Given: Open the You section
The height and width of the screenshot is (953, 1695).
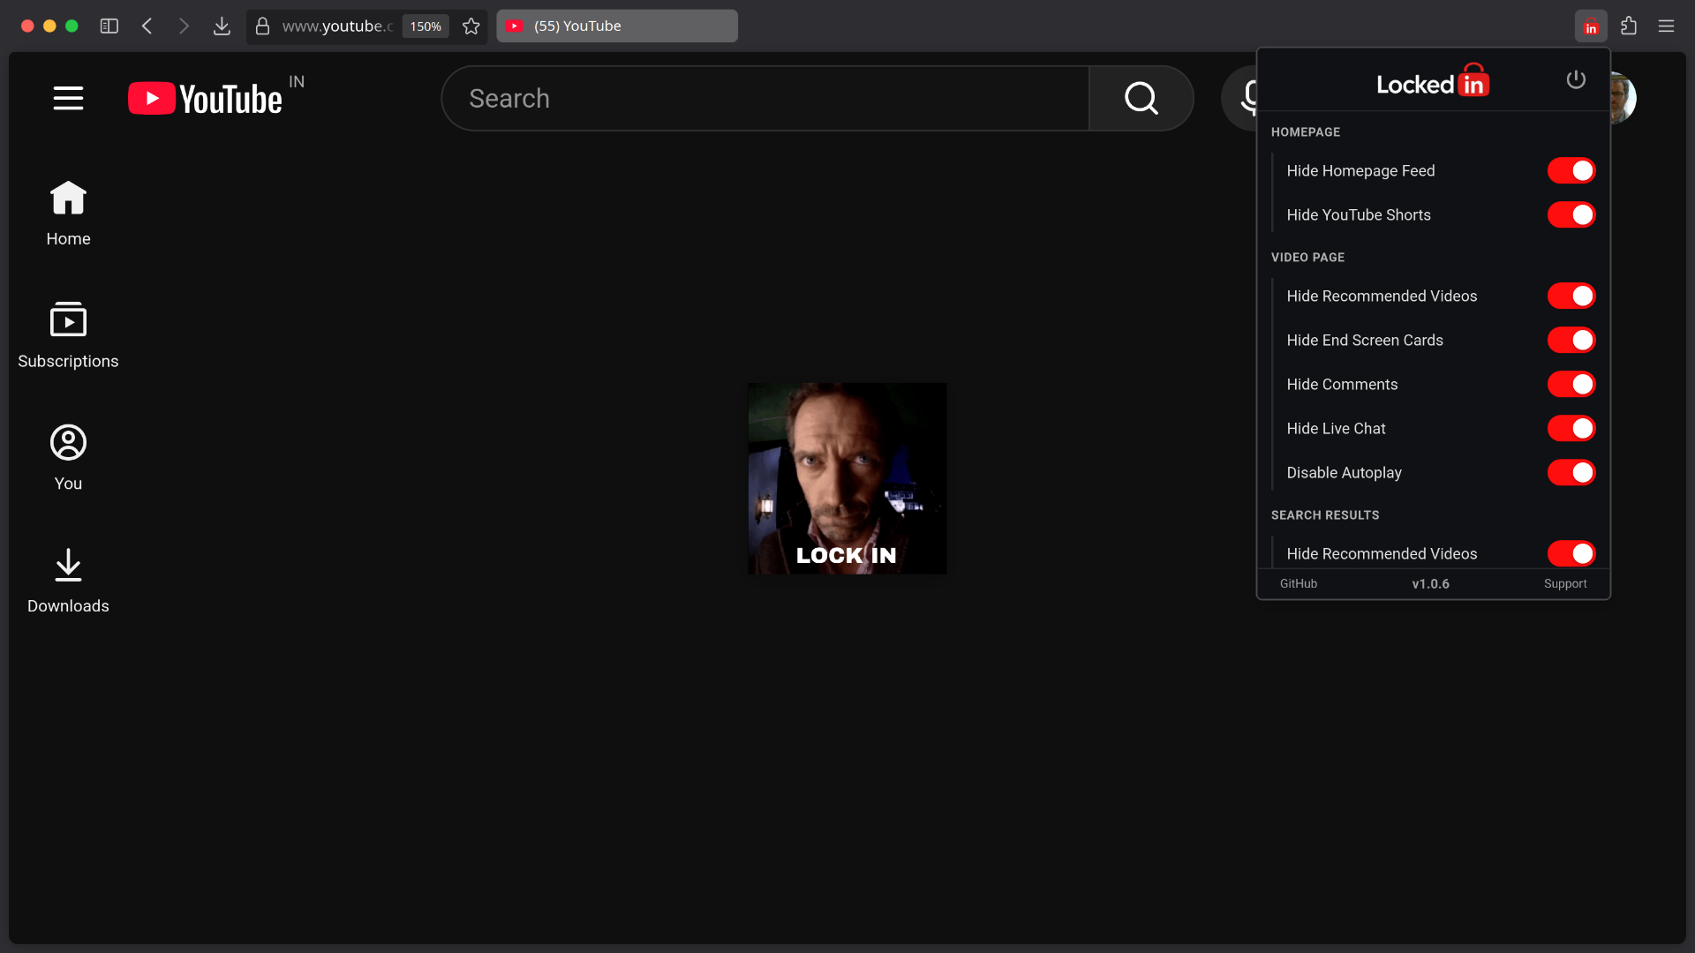Looking at the screenshot, I should 68,457.
